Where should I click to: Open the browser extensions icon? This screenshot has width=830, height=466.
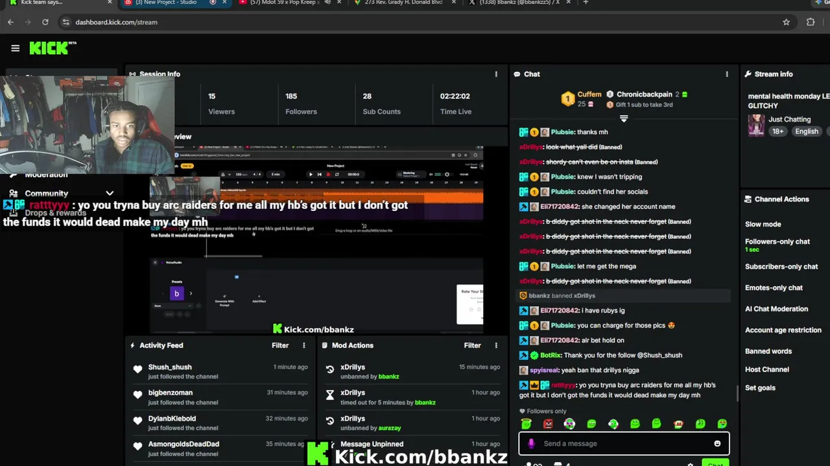coord(811,22)
